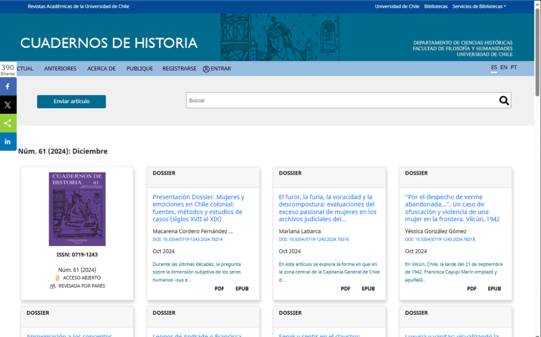Download the PDF of the Presentación Dossier
The width and height of the screenshot is (541, 337).
pyautogui.click(x=219, y=288)
